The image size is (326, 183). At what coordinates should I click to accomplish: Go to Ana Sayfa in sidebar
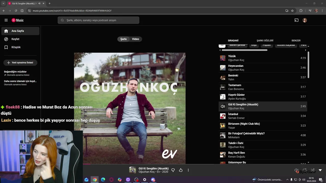click(x=20, y=31)
